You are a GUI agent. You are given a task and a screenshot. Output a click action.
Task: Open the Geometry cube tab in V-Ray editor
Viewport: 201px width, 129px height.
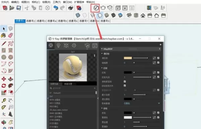tap(66, 46)
